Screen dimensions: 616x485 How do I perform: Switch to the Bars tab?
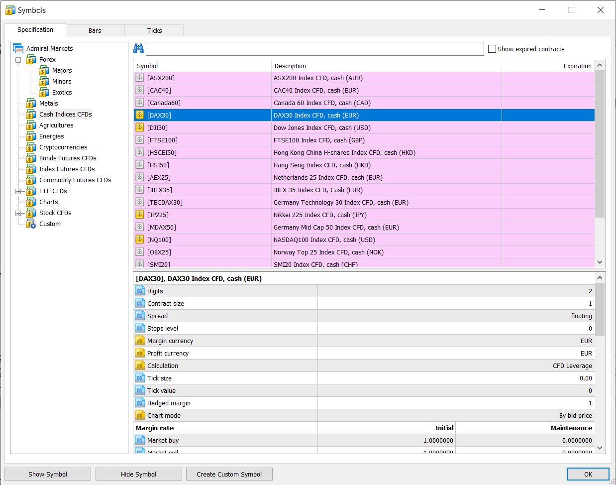[95, 30]
